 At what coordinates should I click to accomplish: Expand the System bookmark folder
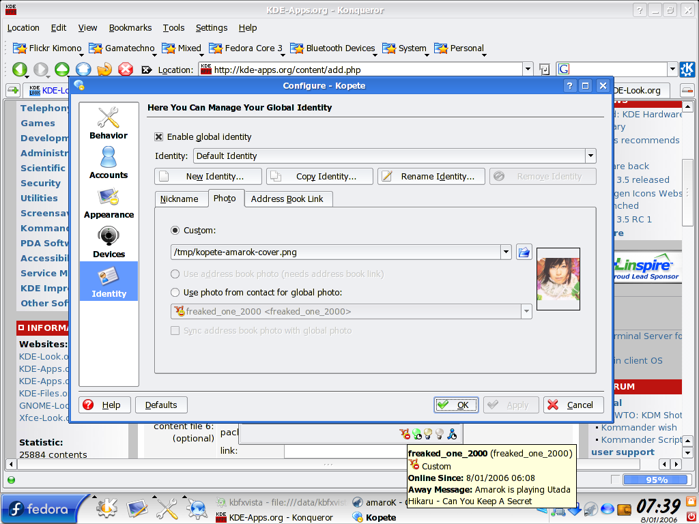(405, 48)
